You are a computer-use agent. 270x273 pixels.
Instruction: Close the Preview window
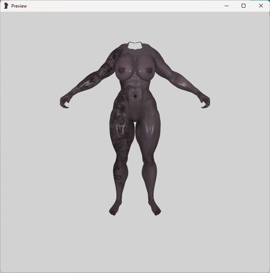click(x=261, y=6)
